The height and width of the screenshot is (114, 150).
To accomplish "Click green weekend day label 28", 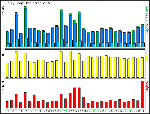I will (x=129, y=111).
